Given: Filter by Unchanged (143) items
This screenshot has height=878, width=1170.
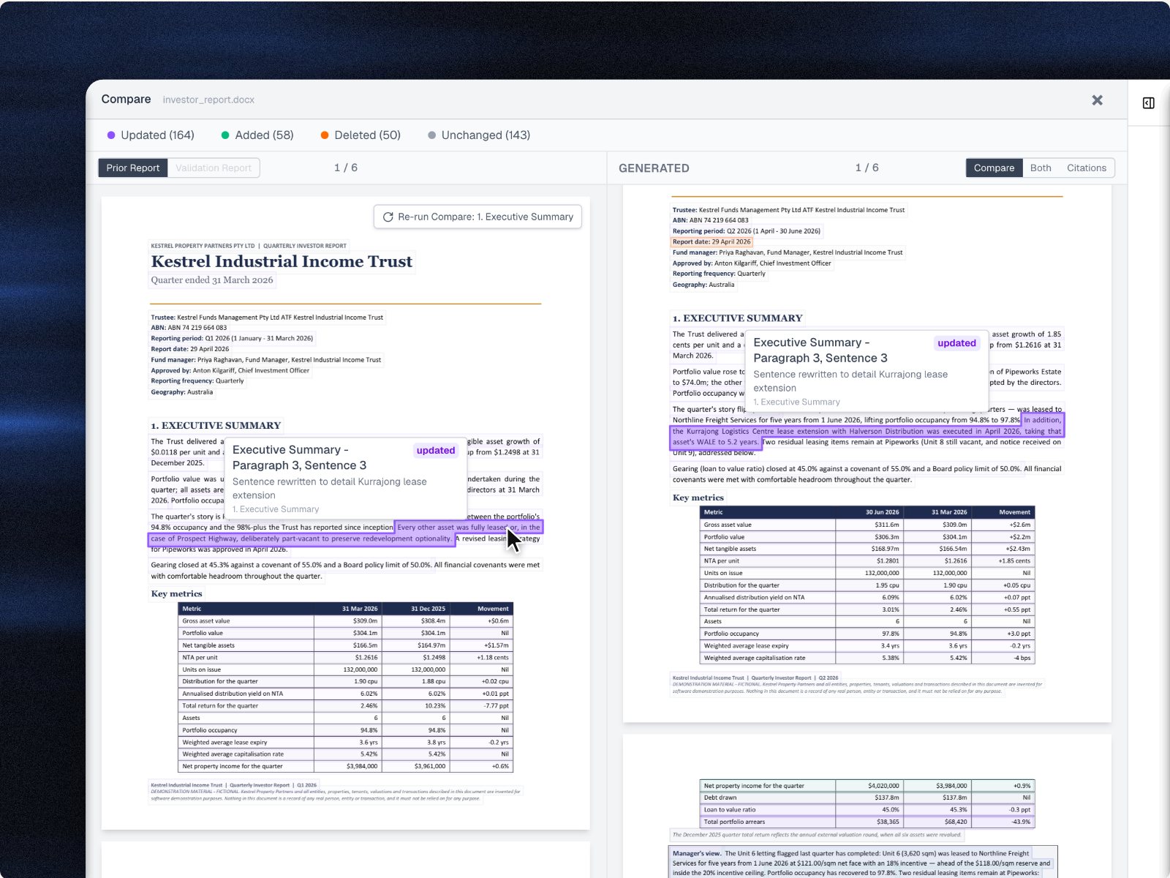Looking at the screenshot, I should click(479, 135).
